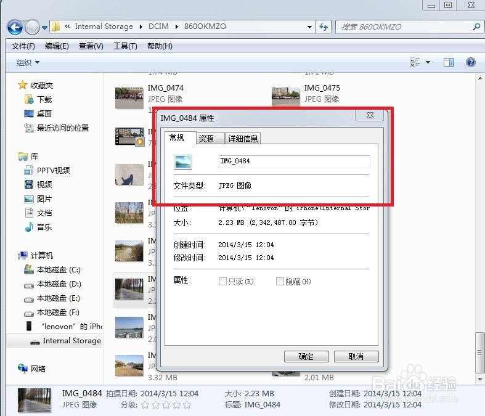Viewport: 485px width, 416px height.
Task: Open the recent locations history dropdown
Action: 44,28
